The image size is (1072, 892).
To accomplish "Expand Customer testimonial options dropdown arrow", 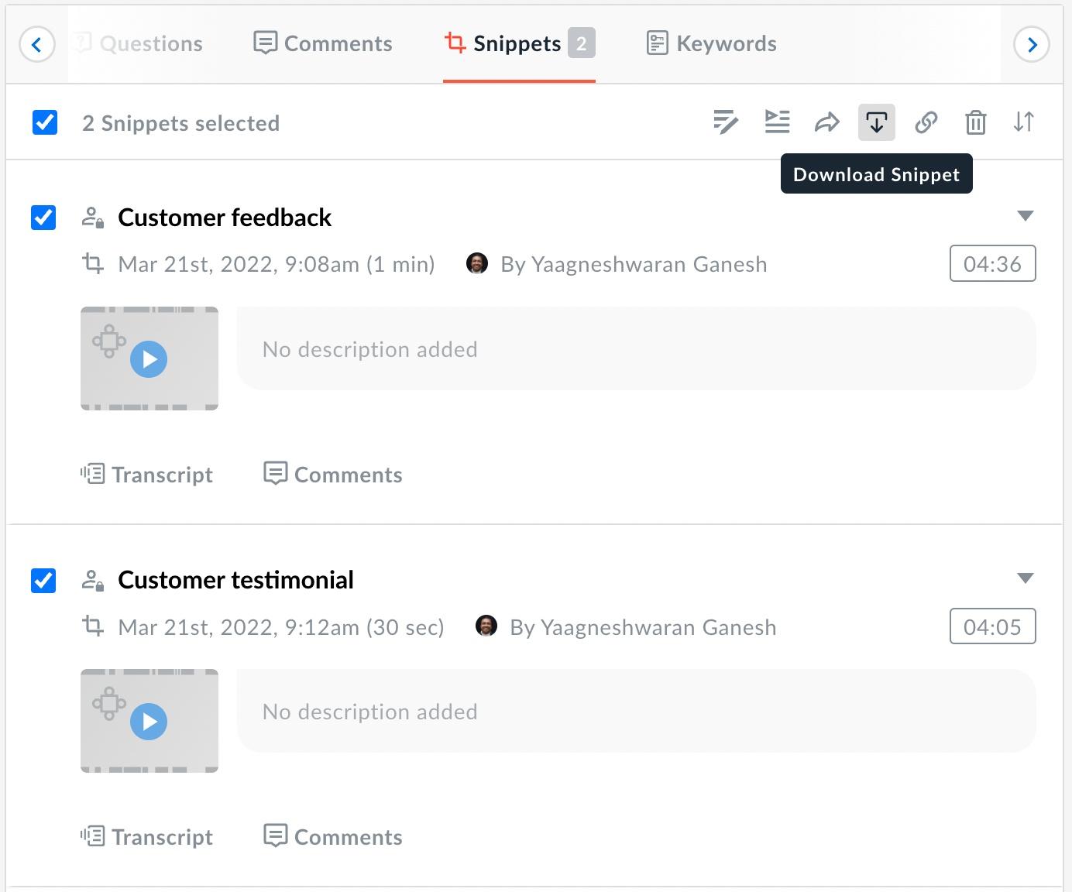I will click(1025, 578).
